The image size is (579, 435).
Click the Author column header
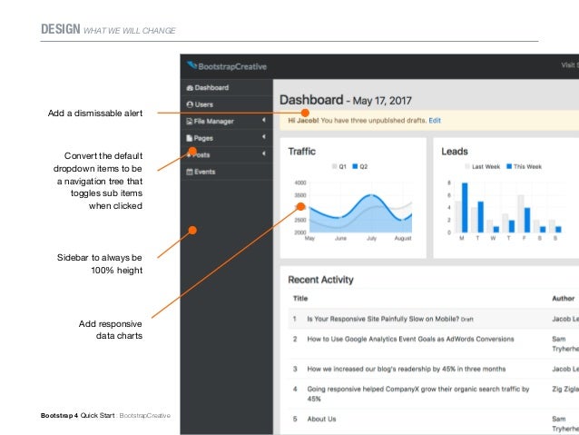pos(564,299)
